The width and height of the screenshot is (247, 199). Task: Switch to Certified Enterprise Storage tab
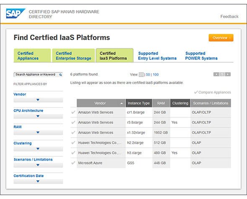tap(73, 56)
